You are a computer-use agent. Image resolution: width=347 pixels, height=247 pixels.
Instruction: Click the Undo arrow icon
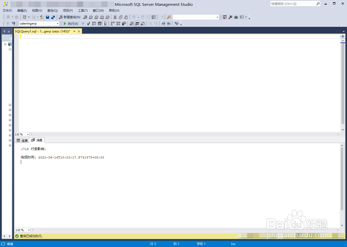click(134, 17)
